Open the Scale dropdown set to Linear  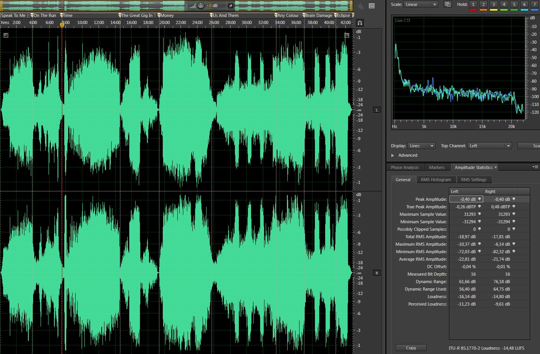pyautogui.click(x=421, y=4)
